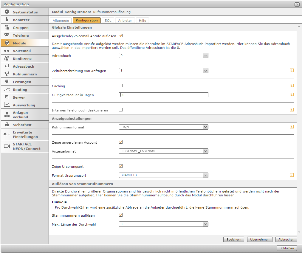Click info icon next to Caching
This screenshot has height=253, width=302.
point(292,86)
